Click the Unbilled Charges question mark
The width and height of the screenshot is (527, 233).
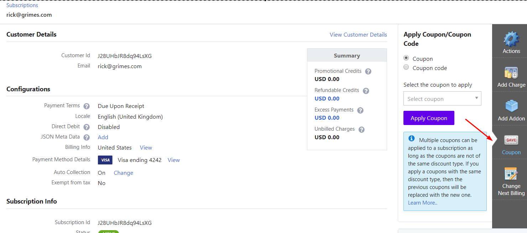coord(361,129)
